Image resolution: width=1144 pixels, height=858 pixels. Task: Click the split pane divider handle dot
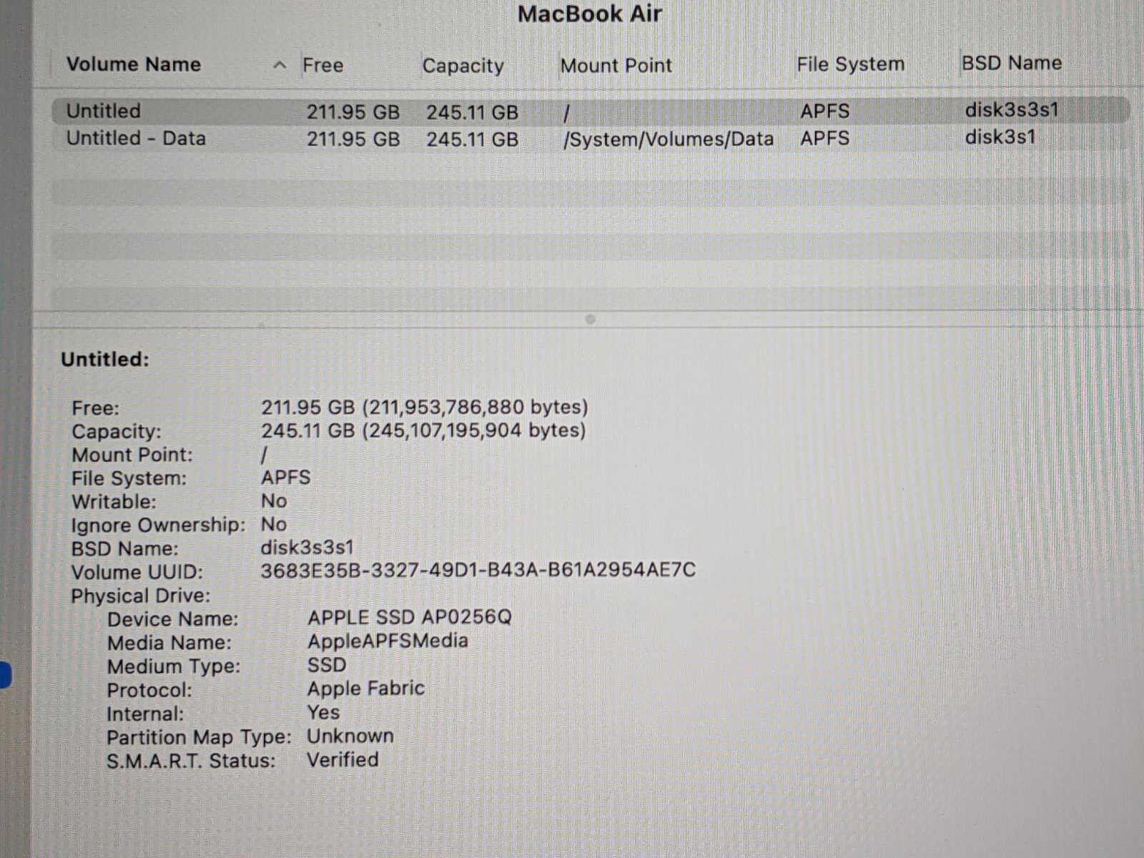click(x=590, y=320)
